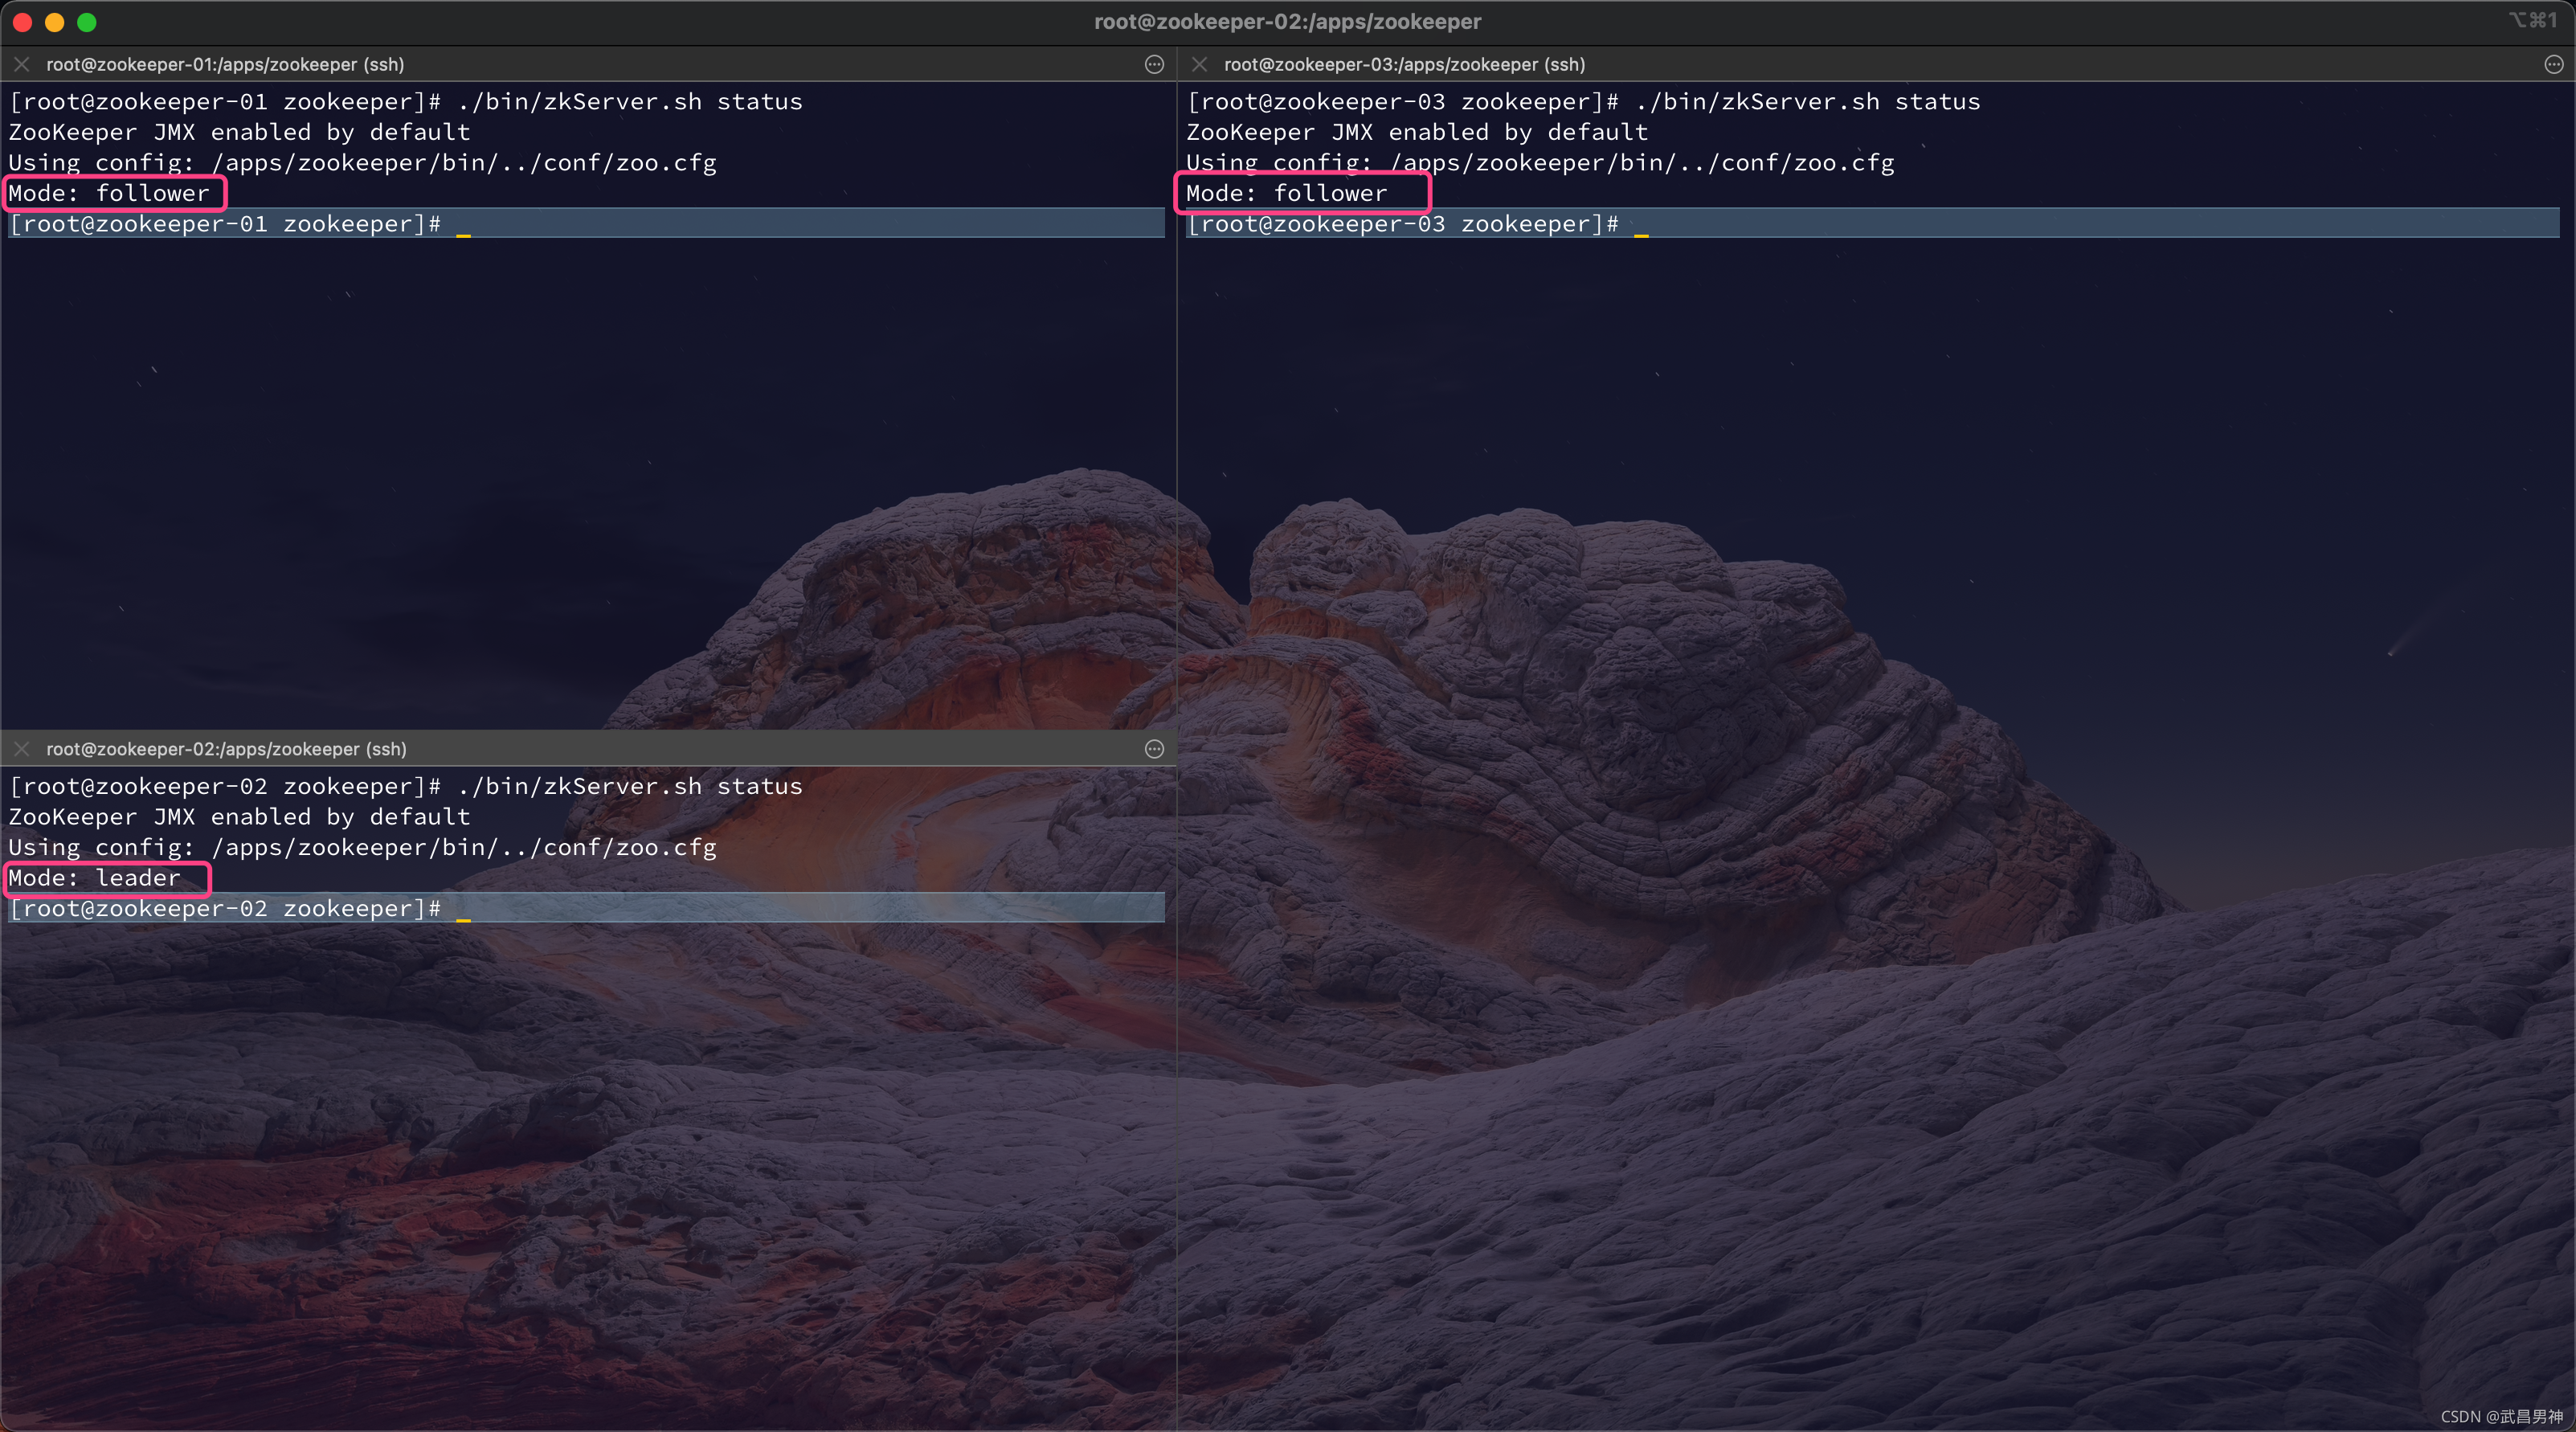Open the zookeeper-03 pane options menu icon
The width and height of the screenshot is (2576, 1432).
(2553, 64)
